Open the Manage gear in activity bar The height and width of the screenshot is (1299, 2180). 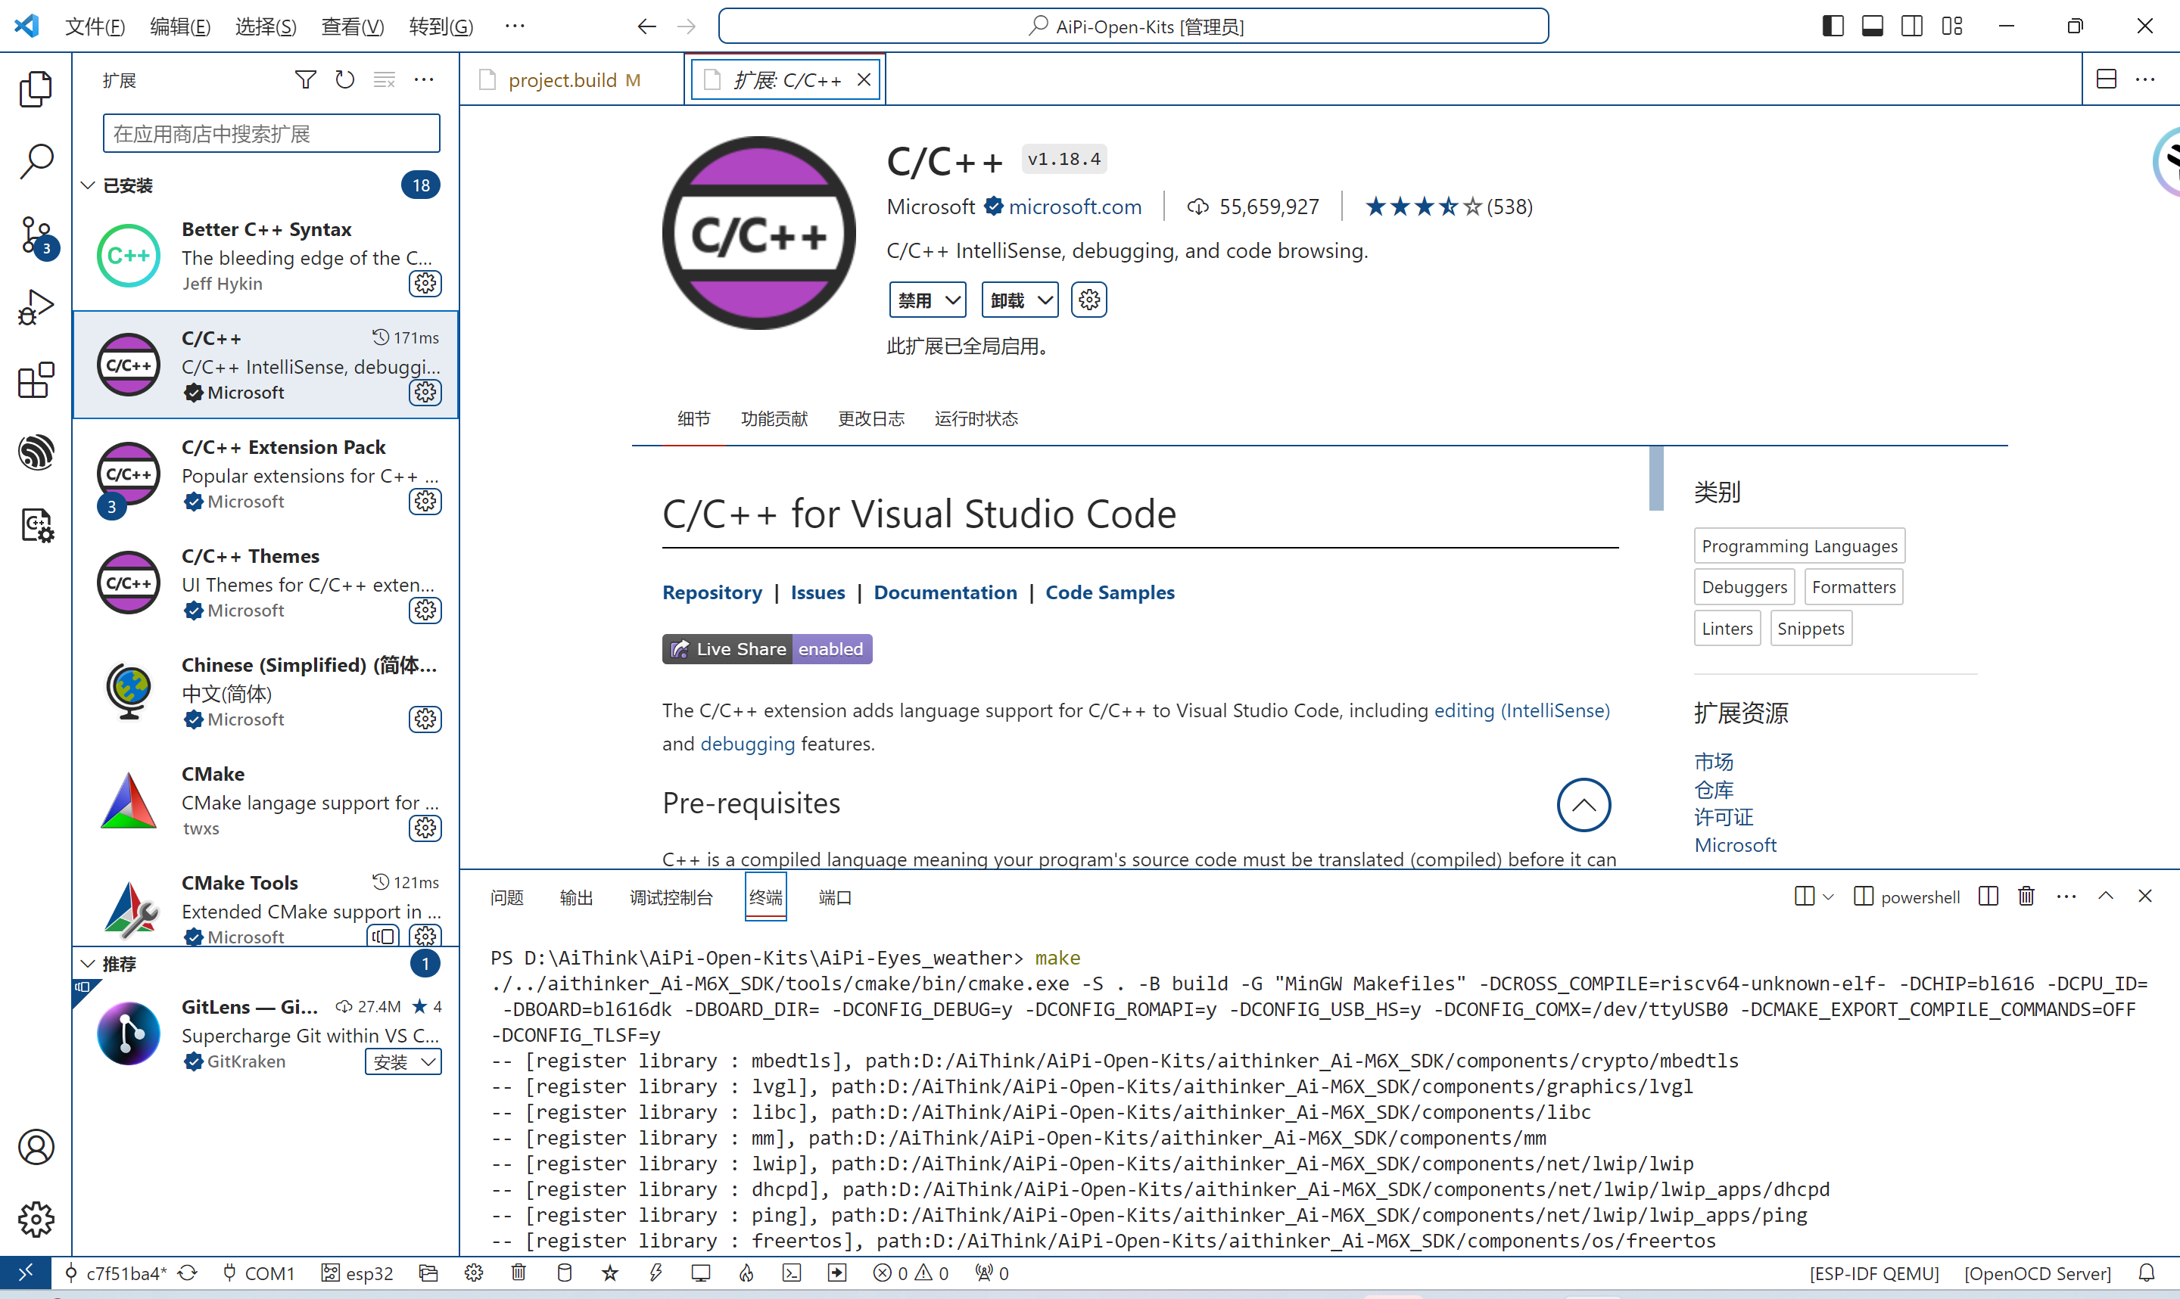click(x=36, y=1220)
